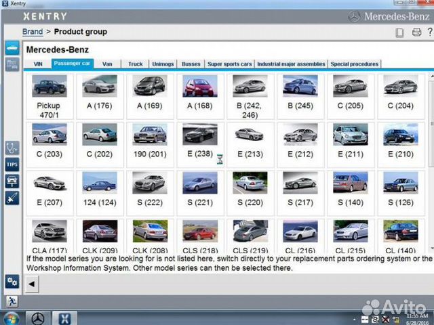This screenshot has height=325, width=434.
Task: Click the help question mark icon
Action: point(430,32)
